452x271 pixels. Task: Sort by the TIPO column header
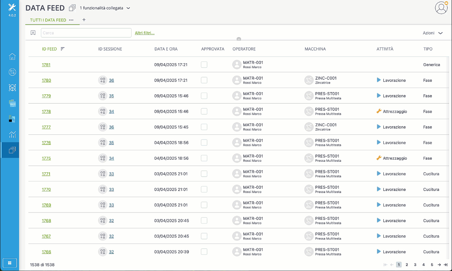tap(428, 49)
